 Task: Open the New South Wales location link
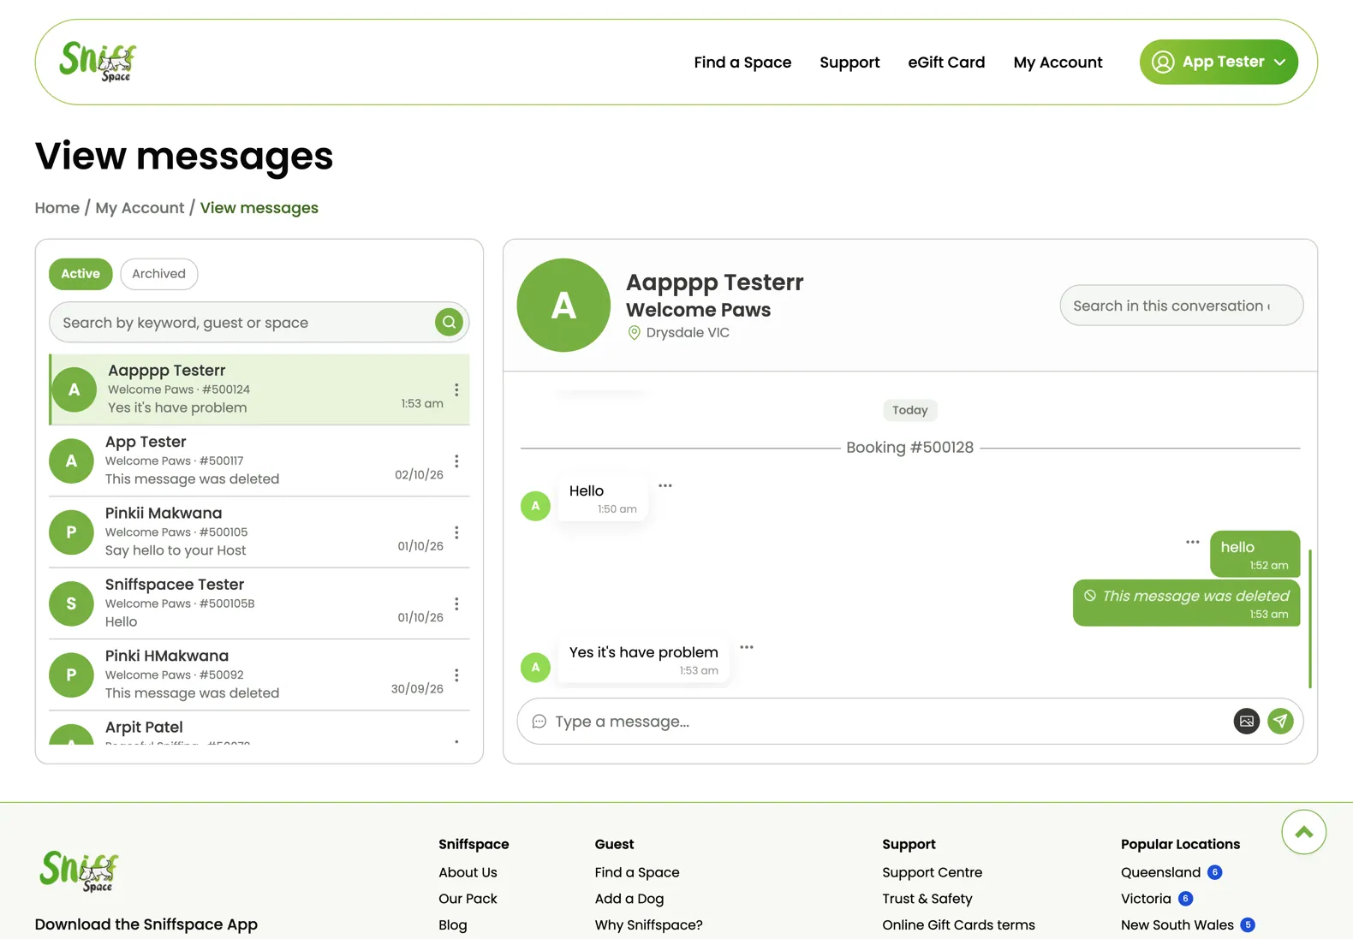click(1177, 925)
